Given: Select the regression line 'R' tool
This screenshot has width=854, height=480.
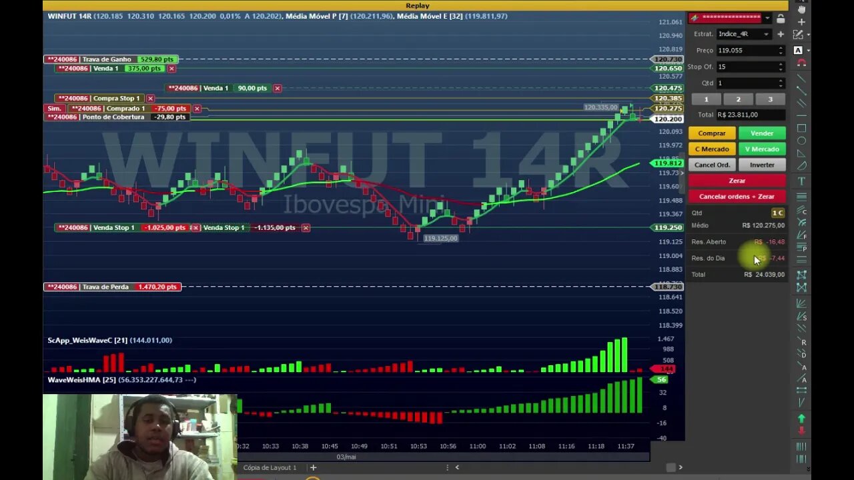Looking at the screenshot, I should point(801,342).
